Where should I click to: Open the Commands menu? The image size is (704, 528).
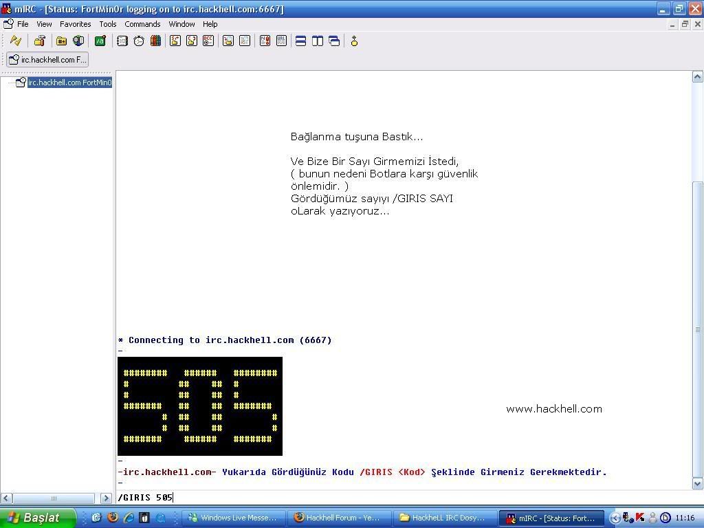tap(142, 24)
